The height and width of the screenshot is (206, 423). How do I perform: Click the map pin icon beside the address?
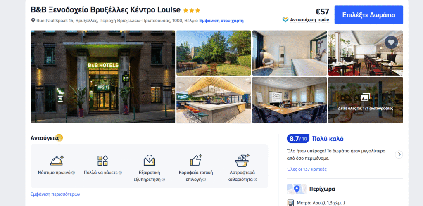(x=33, y=21)
